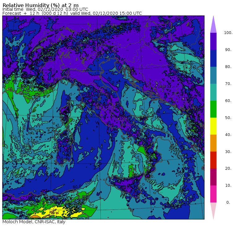Select the bright pink 0–10 legend band
This screenshot has height=226, width=235.
[213, 194]
